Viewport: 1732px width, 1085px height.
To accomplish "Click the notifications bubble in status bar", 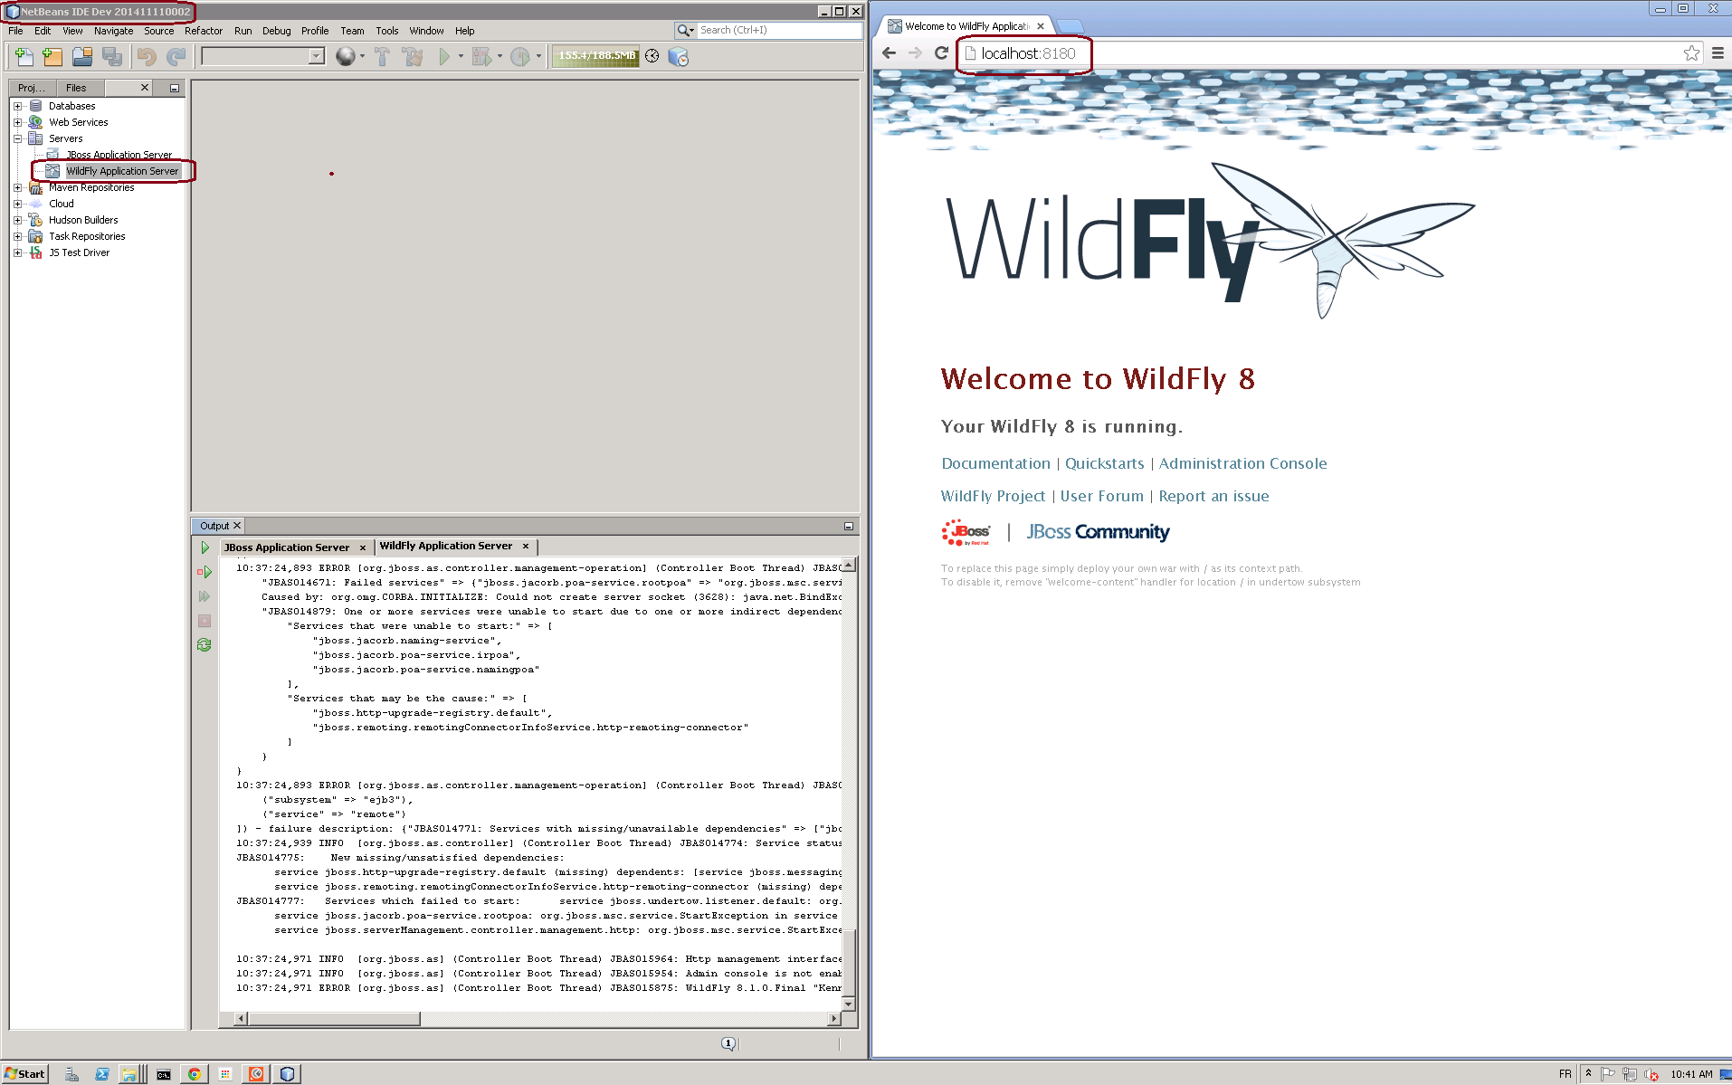I will (728, 1043).
